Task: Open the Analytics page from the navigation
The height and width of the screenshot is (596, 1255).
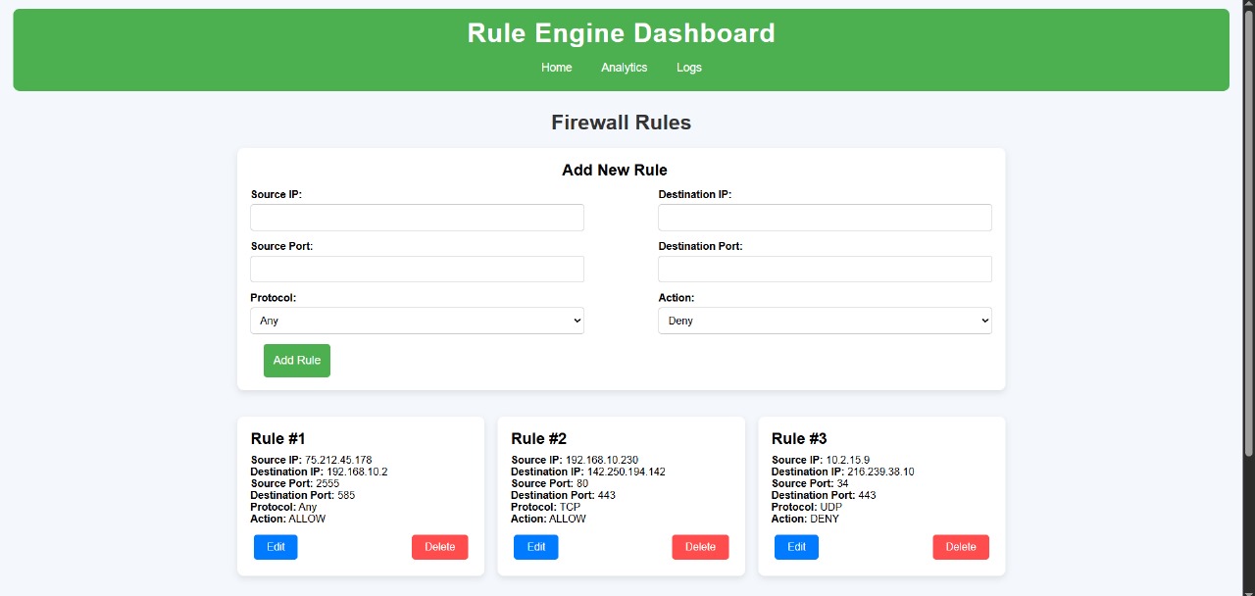Action: [x=624, y=67]
